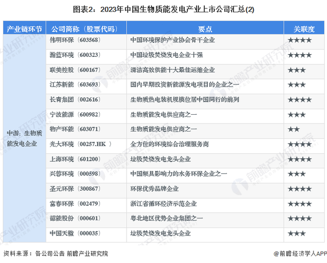327x263 pixels.
Task: Select the text 中国垃圾焚烧发电企业十强
Action: (166, 55)
